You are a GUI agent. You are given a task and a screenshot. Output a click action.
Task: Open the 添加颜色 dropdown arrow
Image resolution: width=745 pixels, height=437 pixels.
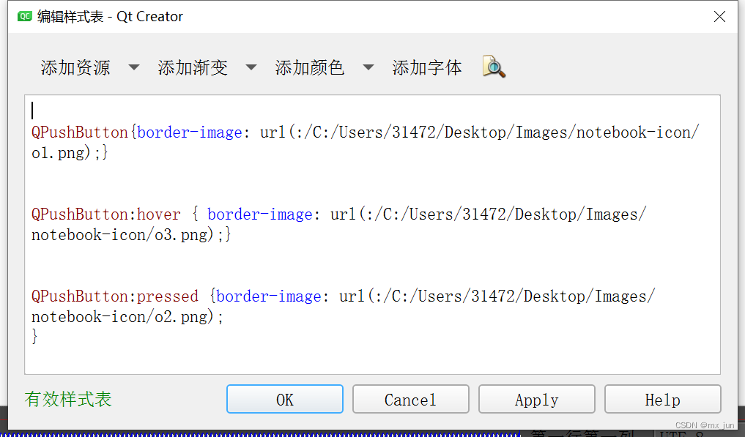368,67
